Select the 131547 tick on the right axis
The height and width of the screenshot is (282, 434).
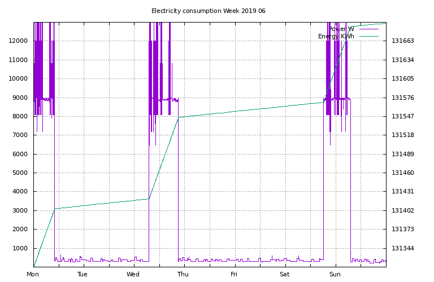[403, 116]
